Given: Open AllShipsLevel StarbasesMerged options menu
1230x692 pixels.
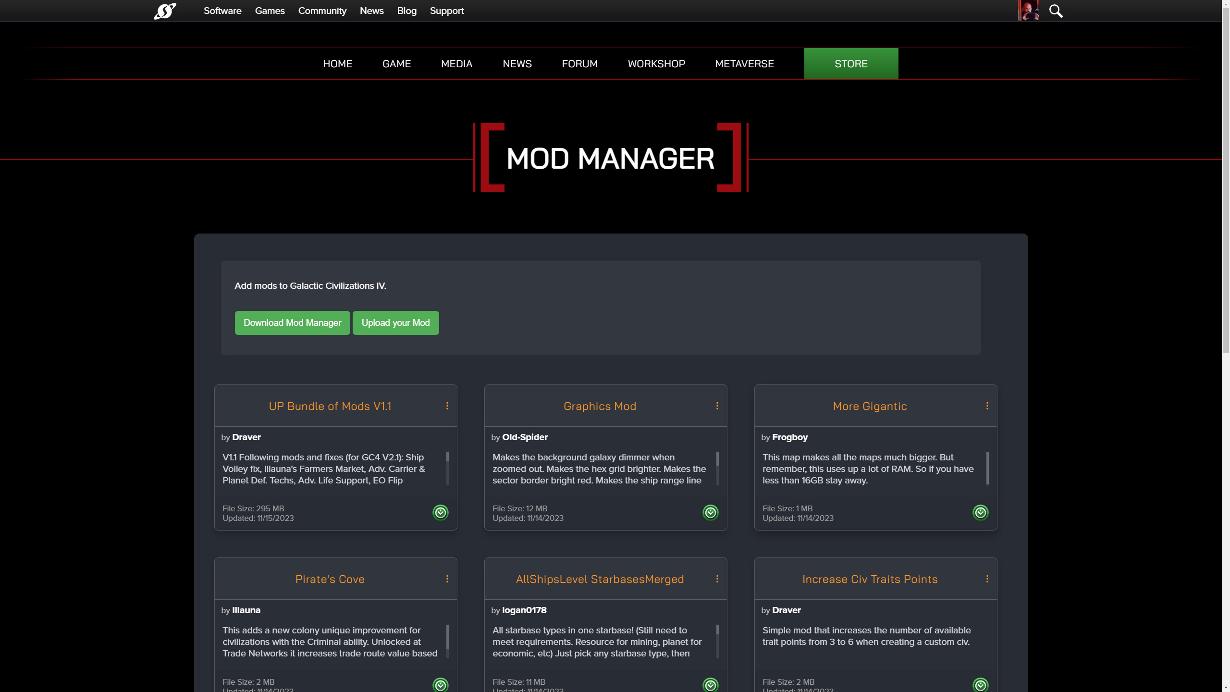Looking at the screenshot, I should pyautogui.click(x=717, y=579).
